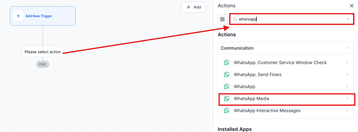The width and height of the screenshot is (358, 132).
Task: Click the categories grid icon beside search
Action: pos(223,19)
